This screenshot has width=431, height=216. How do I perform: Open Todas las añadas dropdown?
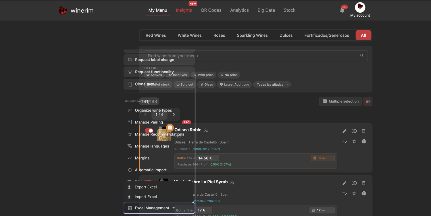272,85
